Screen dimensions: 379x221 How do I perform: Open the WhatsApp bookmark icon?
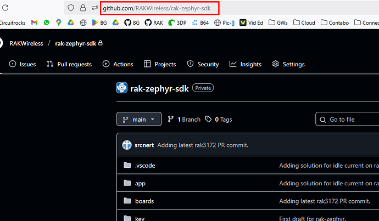click(x=47, y=22)
